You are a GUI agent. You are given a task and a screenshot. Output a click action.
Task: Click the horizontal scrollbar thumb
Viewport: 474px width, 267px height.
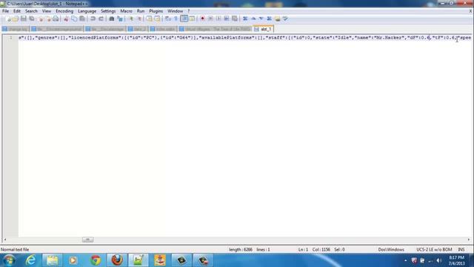(87, 240)
